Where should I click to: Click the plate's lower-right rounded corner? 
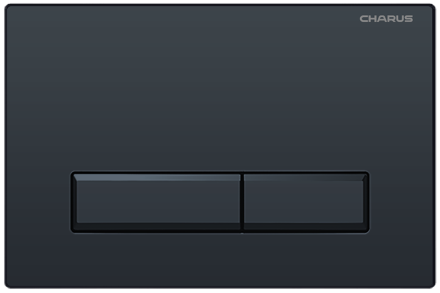click(x=431, y=284)
